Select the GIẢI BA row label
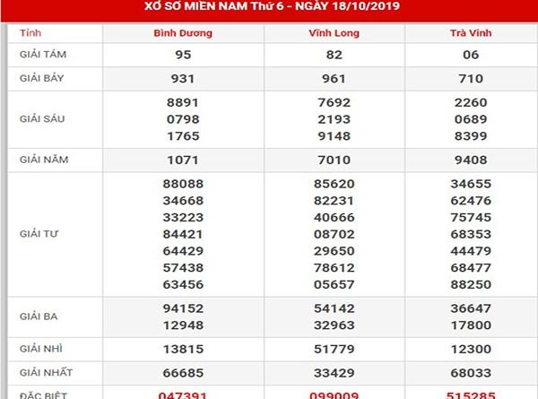Screen dimensions: 538x399 [39, 317]
